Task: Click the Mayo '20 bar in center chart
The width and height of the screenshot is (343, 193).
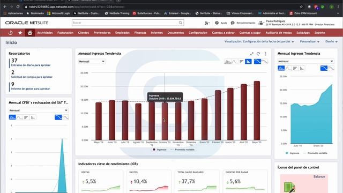Action: point(257,110)
